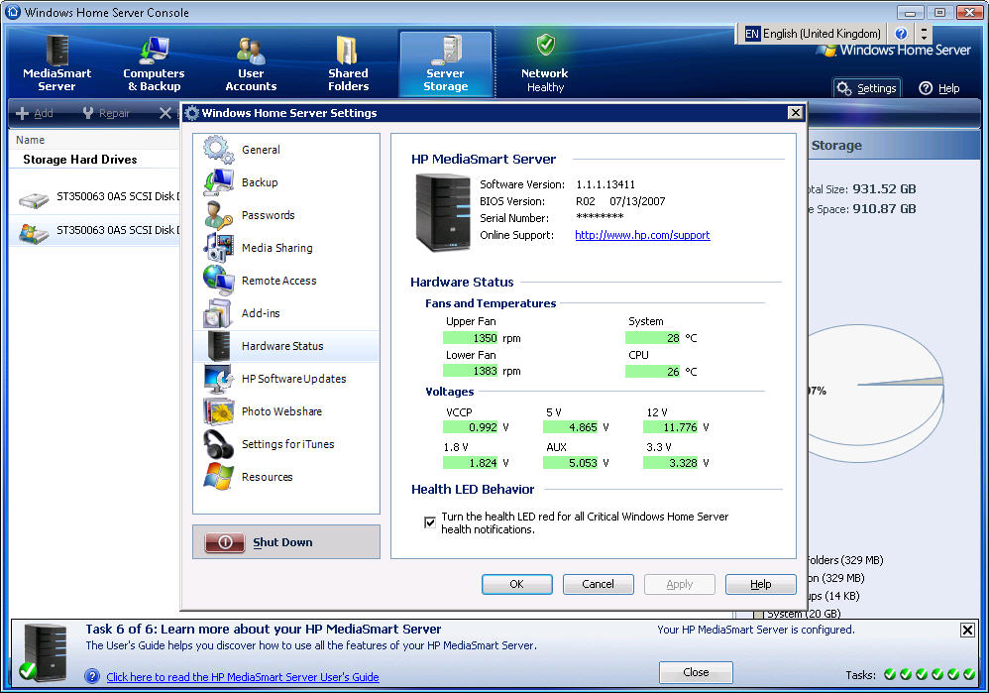The width and height of the screenshot is (989, 693).
Task: Cancel the settings dialog
Action: [x=598, y=585]
